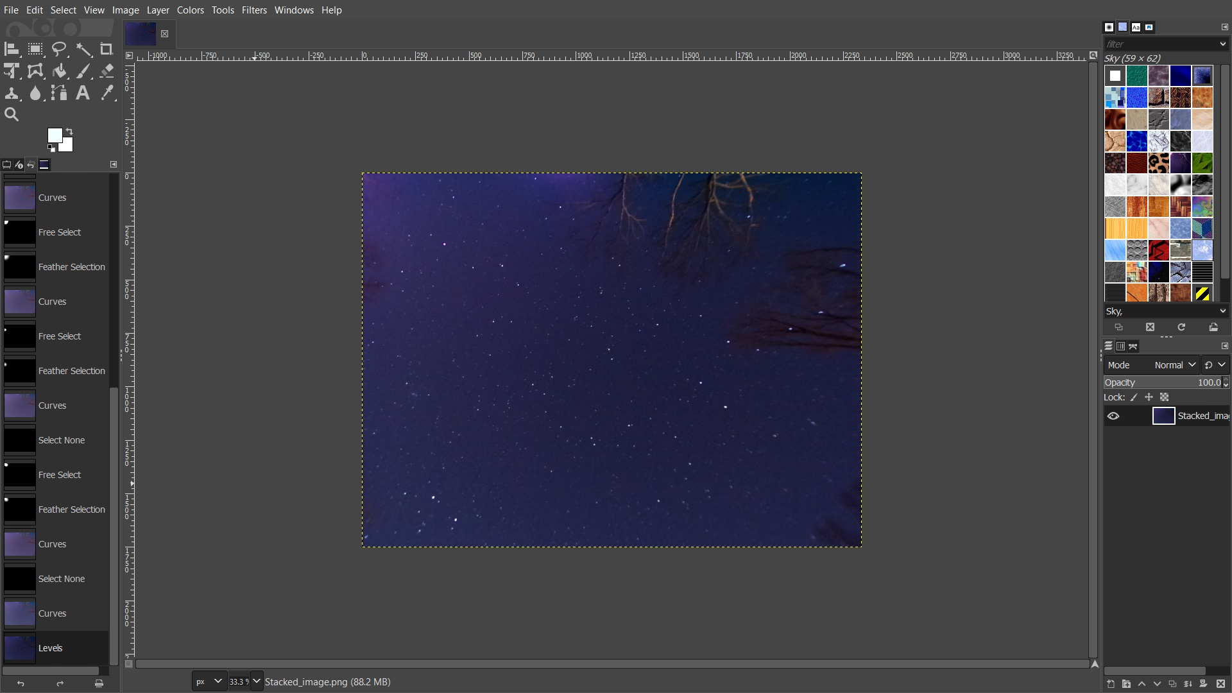This screenshot has width=1232, height=693.
Task: Create a new layer group
Action: coord(1126,684)
